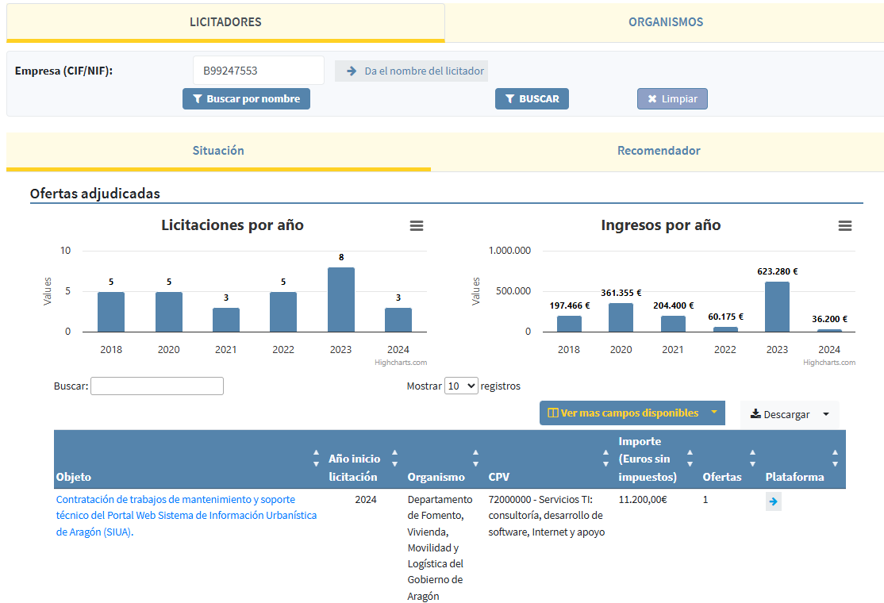Click the 60.175 € data label

725,317
